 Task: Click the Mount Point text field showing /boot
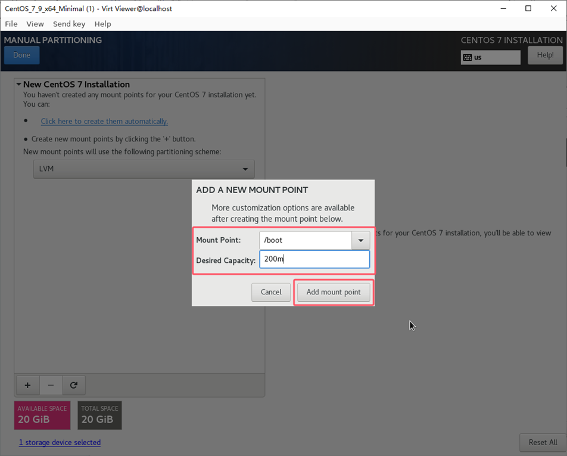pos(306,240)
